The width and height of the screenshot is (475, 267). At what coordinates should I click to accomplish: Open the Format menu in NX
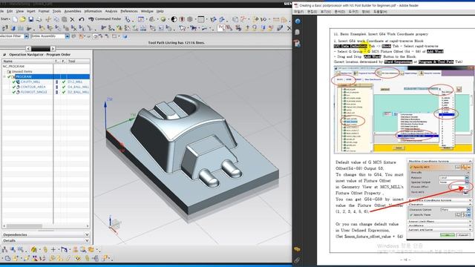click(44, 11)
